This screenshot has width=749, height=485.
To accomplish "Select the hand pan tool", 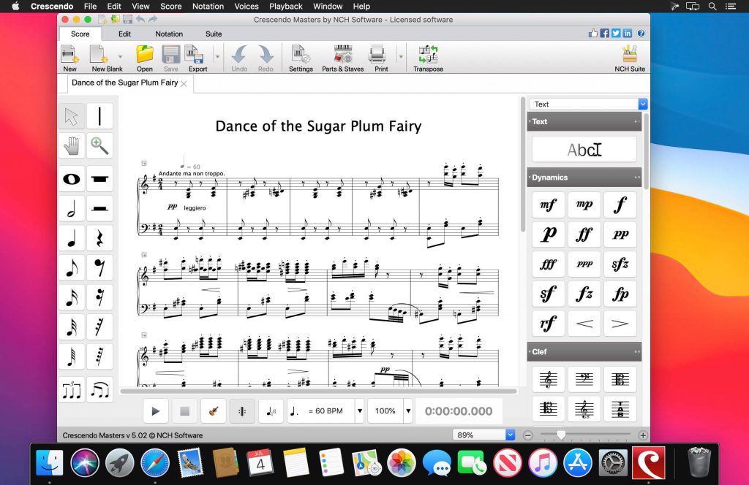I will tap(71, 146).
